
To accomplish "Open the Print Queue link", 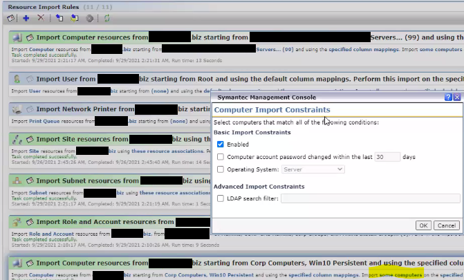I will coord(44,121).
